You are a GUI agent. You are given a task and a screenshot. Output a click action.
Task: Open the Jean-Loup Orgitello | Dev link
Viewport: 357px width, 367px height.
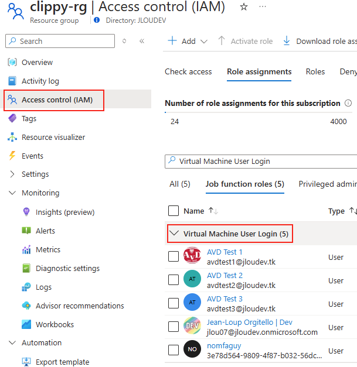click(x=250, y=322)
